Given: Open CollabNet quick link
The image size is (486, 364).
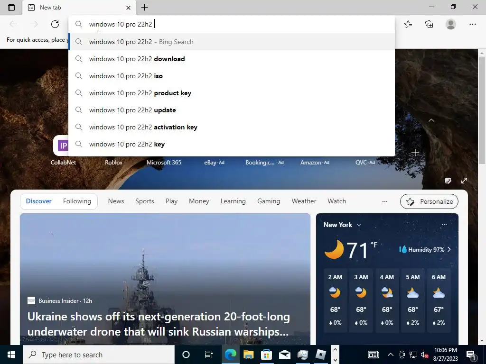Looking at the screenshot, I should (x=63, y=162).
